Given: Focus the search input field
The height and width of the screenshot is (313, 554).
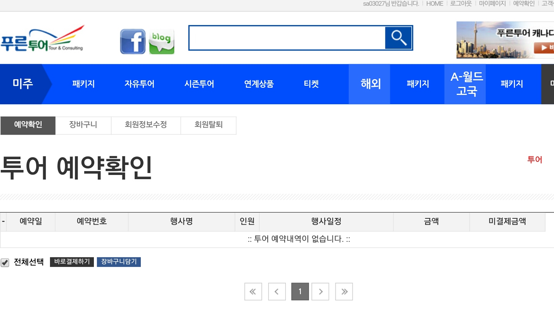Looking at the screenshot, I should click(287, 38).
